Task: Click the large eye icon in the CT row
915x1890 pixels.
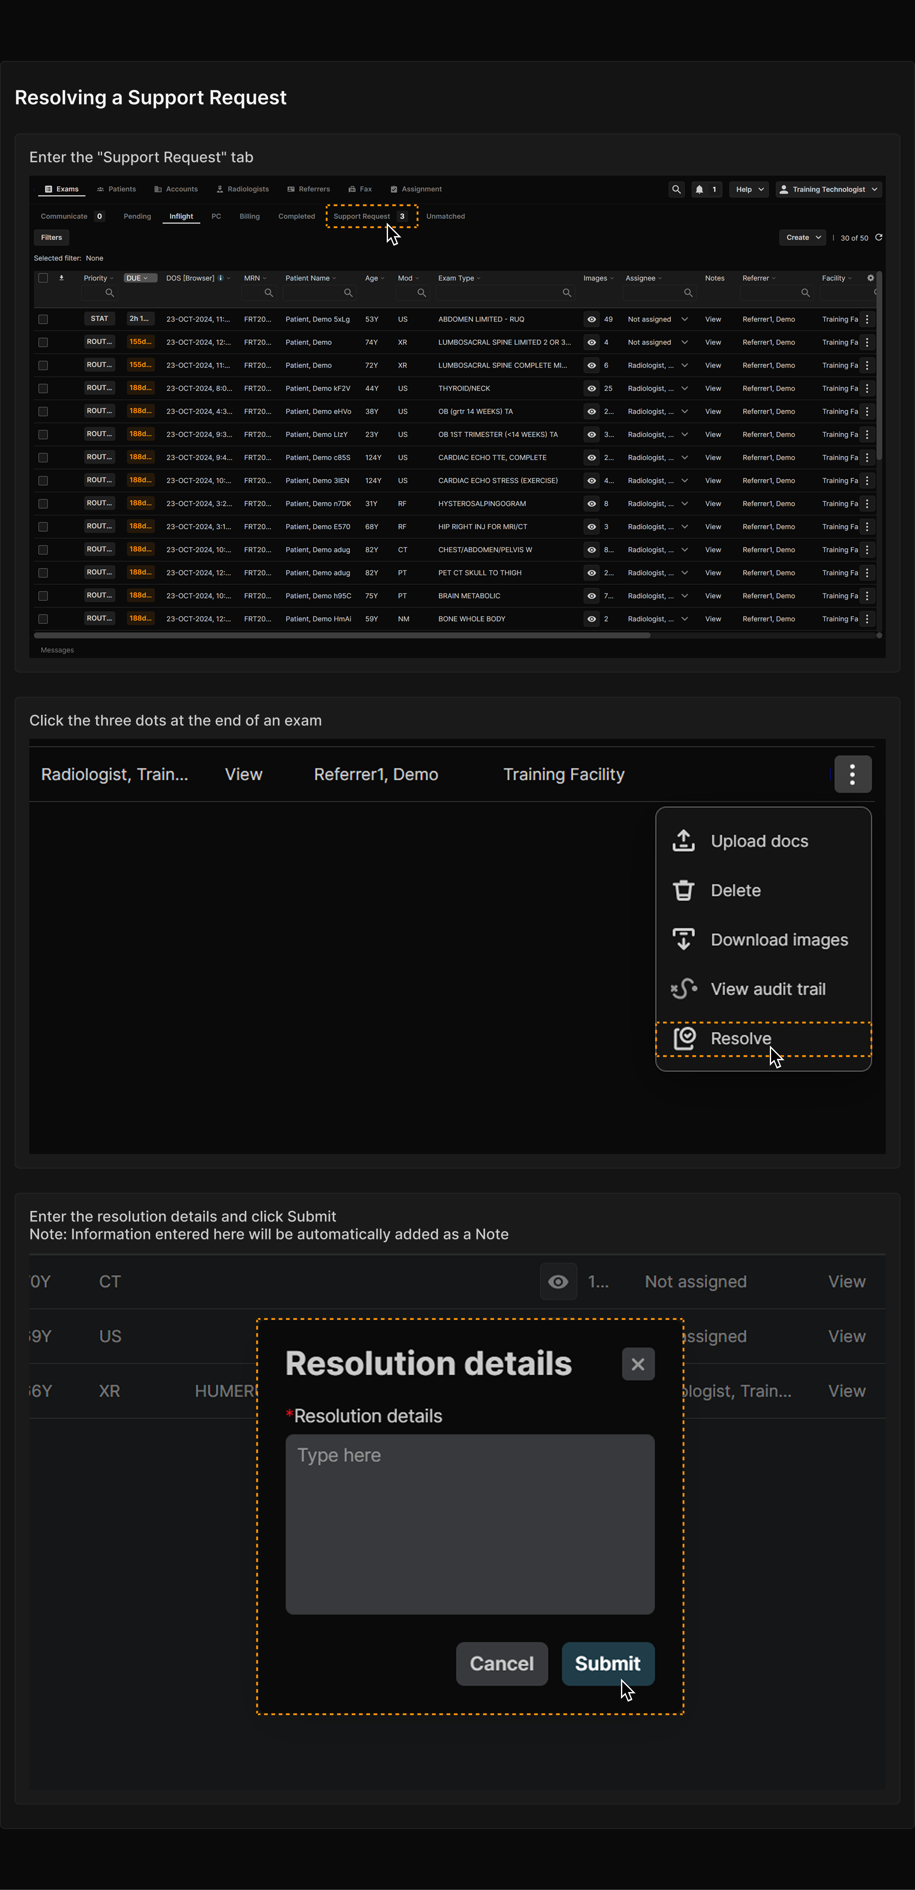Action: pos(558,1281)
